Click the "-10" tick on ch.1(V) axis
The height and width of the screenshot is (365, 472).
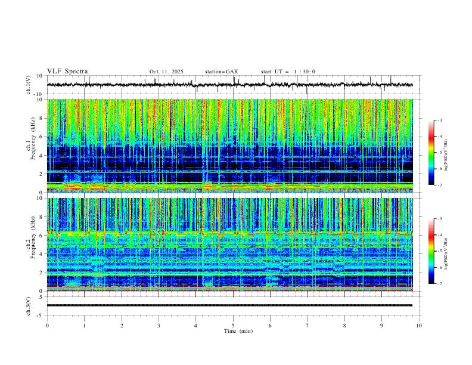coord(39,94)
